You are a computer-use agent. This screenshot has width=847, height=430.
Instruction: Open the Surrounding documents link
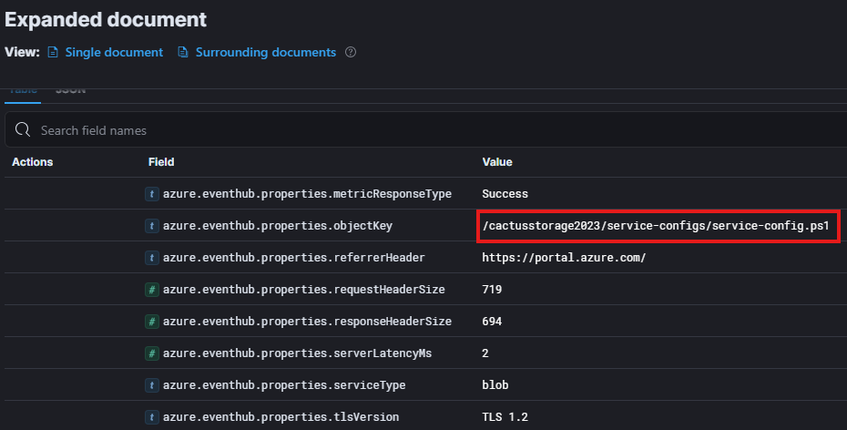tap(265, 53)
